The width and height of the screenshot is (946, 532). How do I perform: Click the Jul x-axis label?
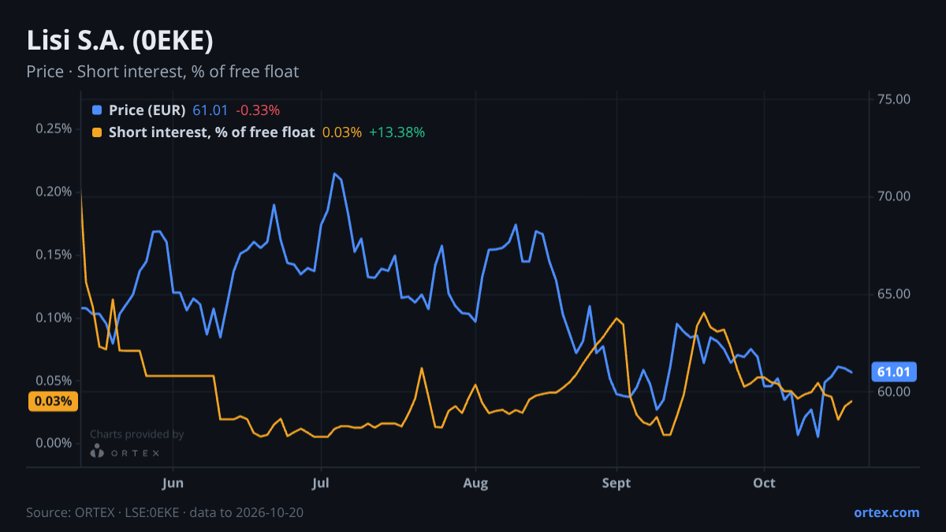(320, 482)
